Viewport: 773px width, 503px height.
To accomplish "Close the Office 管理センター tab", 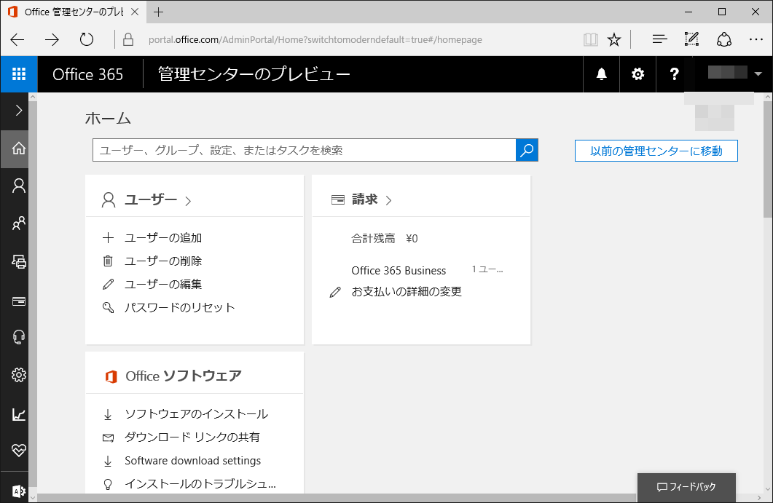I will tap(135, 12).
